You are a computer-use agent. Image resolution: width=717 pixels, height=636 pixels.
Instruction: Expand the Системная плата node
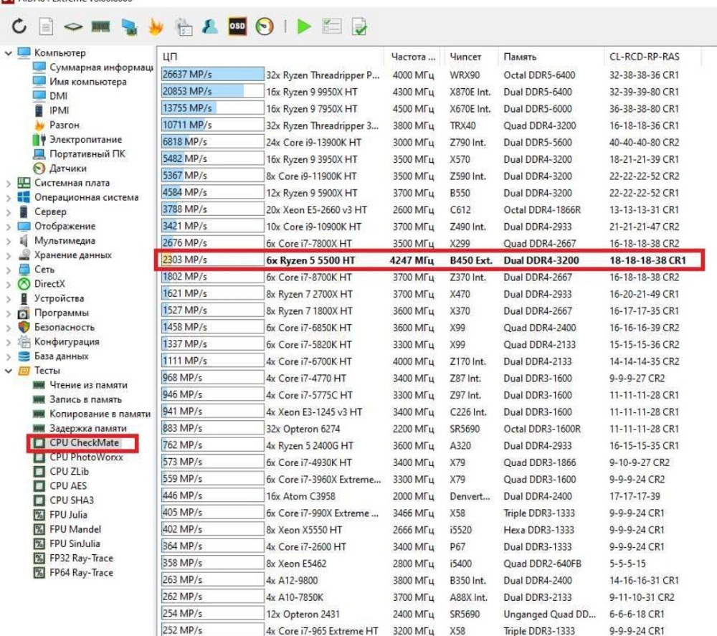(x=9, y=183)
